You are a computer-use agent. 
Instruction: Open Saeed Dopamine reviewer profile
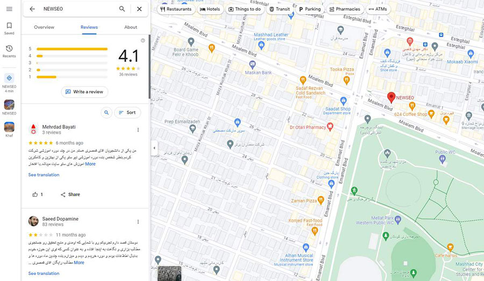(x=60, y=219)
